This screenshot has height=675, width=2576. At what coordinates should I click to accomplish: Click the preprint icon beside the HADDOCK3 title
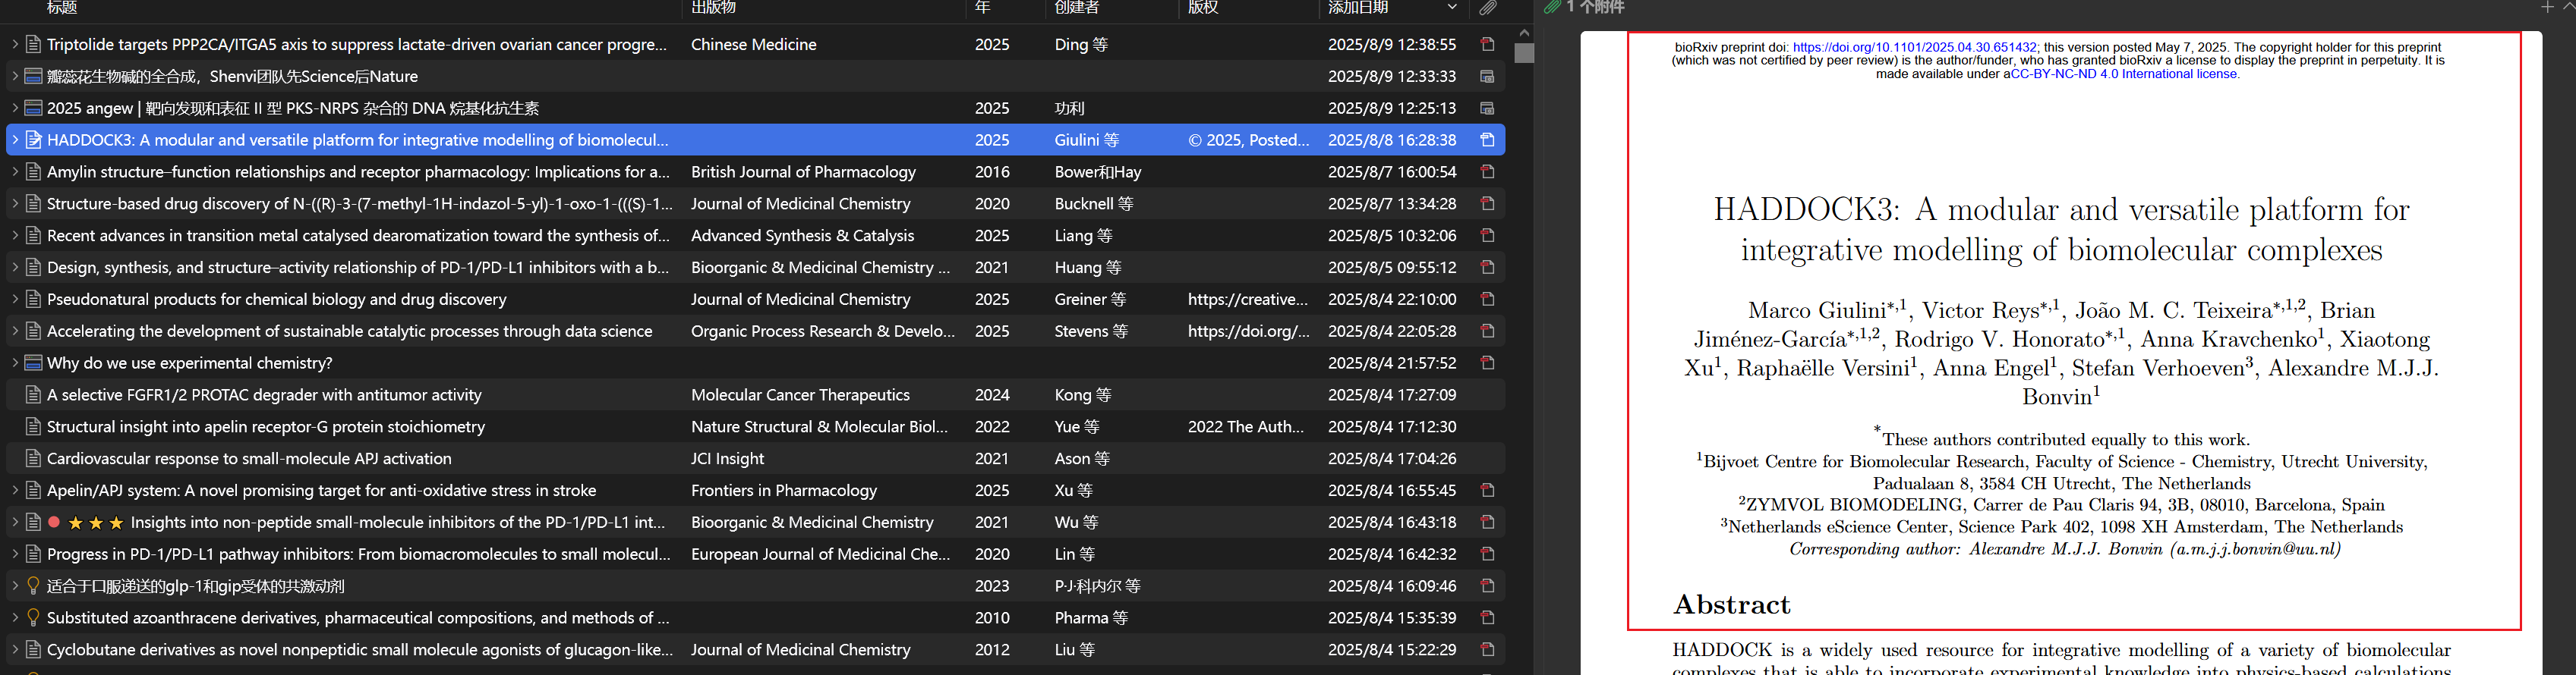pos(33,140)
